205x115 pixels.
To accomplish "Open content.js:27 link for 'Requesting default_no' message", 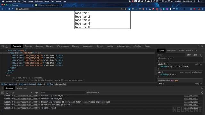I will coord(191,96).
